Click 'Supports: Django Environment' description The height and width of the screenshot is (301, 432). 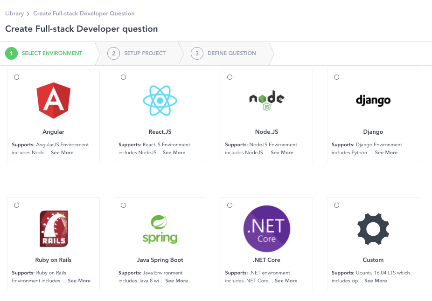(x=367, y=145)
